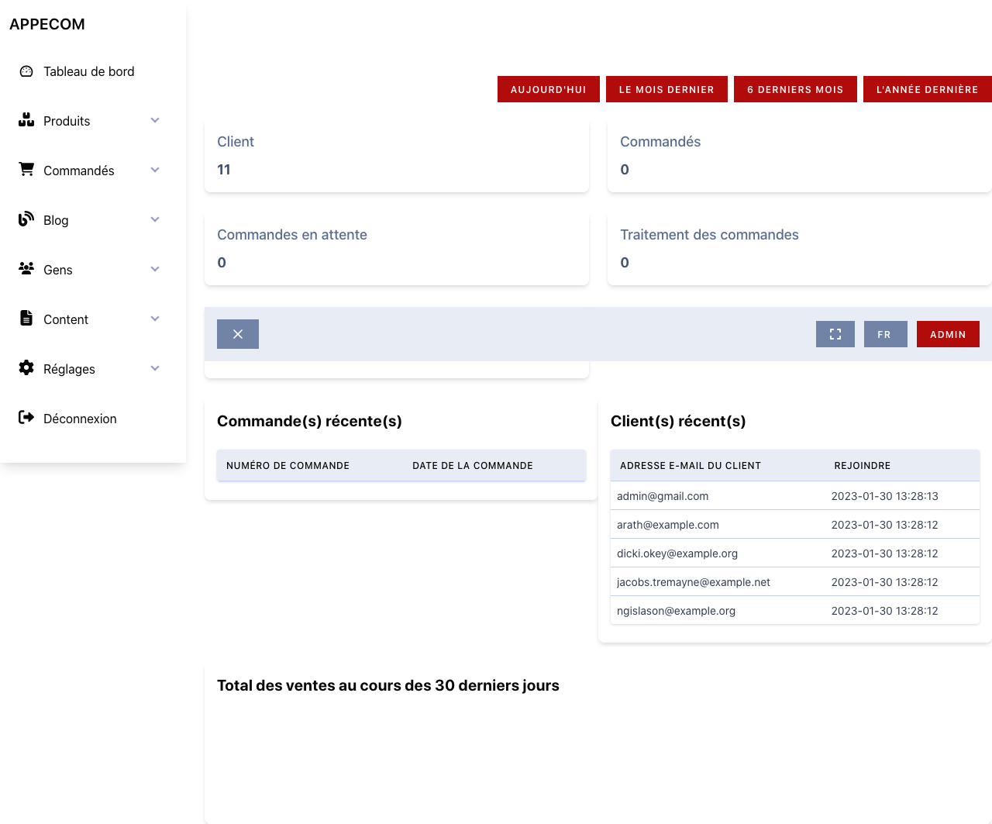Viewport: 992px width, 824px height.
Task: Open the FR language dropdown
Action: point(885,334)
